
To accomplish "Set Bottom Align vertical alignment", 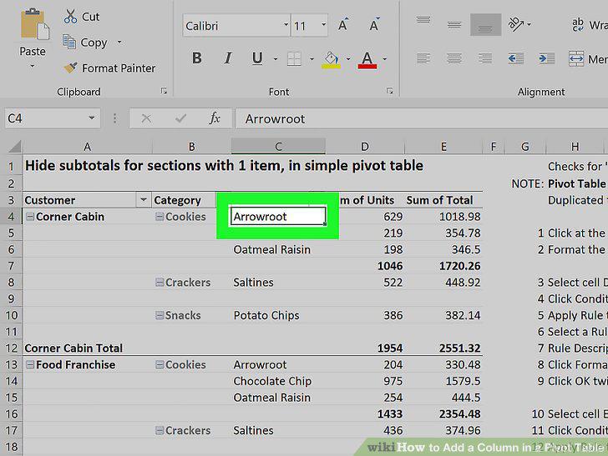I will (x=485, y=25).
